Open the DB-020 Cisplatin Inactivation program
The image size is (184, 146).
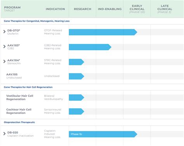click(20, 134)
